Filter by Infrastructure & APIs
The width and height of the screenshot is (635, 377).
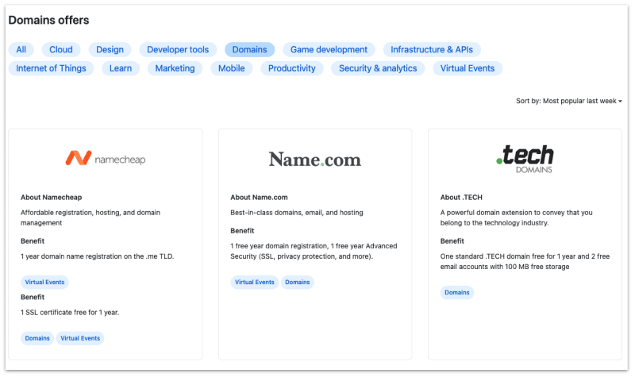coord(432,50)
